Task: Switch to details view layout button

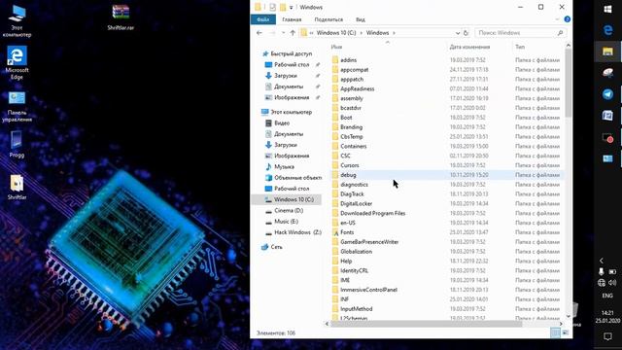Action: [x=555, y=332]
